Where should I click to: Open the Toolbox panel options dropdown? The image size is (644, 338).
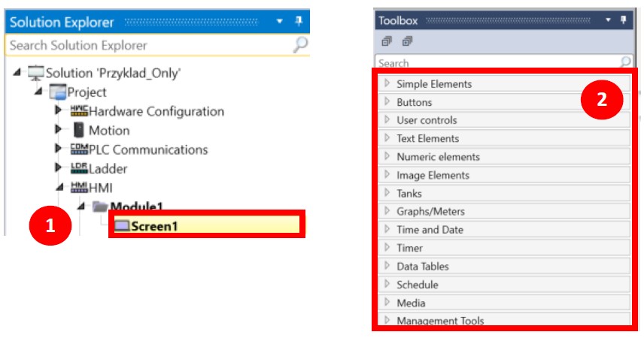click(607, 20)
